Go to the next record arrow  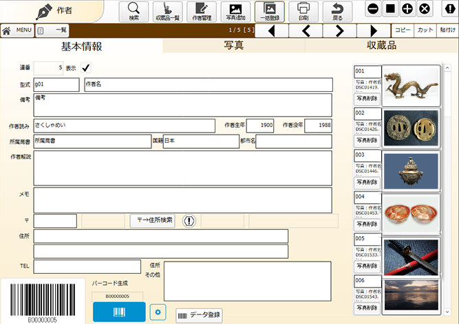click(339, 31)
